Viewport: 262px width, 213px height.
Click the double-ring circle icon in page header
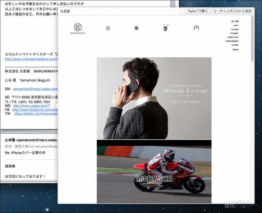[108, 28]
